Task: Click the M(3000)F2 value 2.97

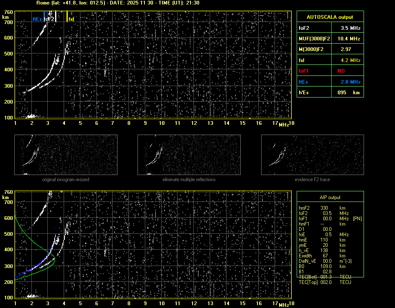Action: [x=346, y=49]
